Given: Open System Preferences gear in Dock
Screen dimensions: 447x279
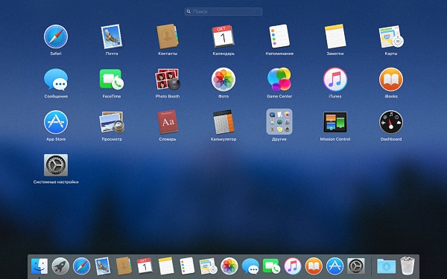Looking at the screenshot, I should coord(356,266).
